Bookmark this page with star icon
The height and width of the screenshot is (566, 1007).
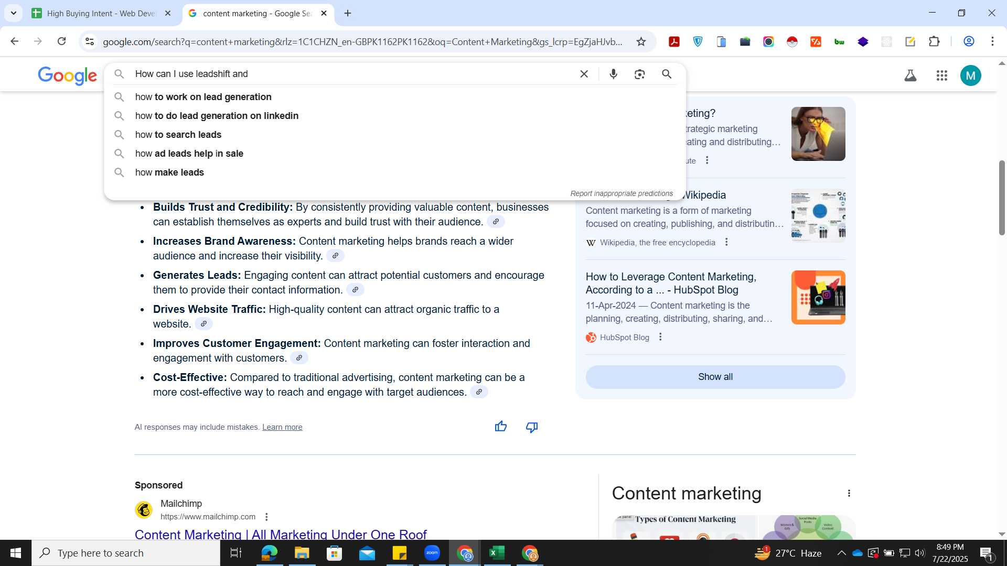tap(641, 41)
